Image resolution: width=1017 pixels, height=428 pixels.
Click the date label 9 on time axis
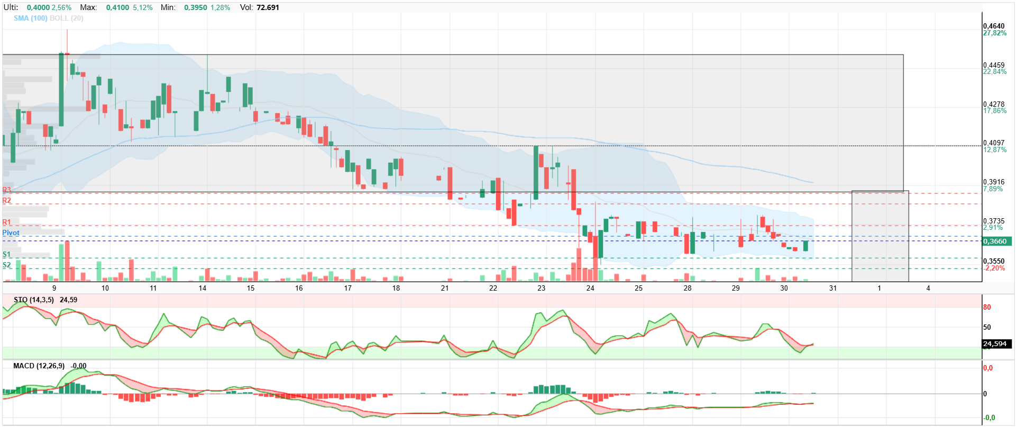(54, 288)
